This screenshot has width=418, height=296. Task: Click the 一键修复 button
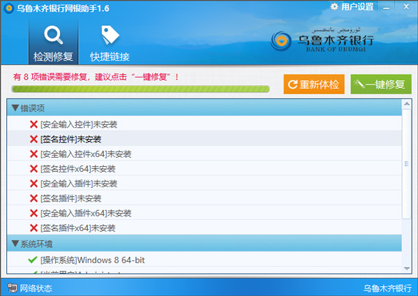[381, 84]
